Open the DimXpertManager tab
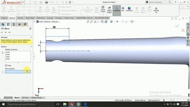 19,24
